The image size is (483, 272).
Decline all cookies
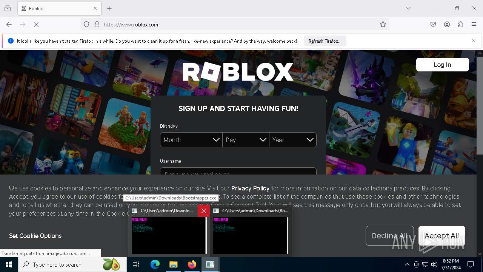pyautogui.click(x=389, y=236)
